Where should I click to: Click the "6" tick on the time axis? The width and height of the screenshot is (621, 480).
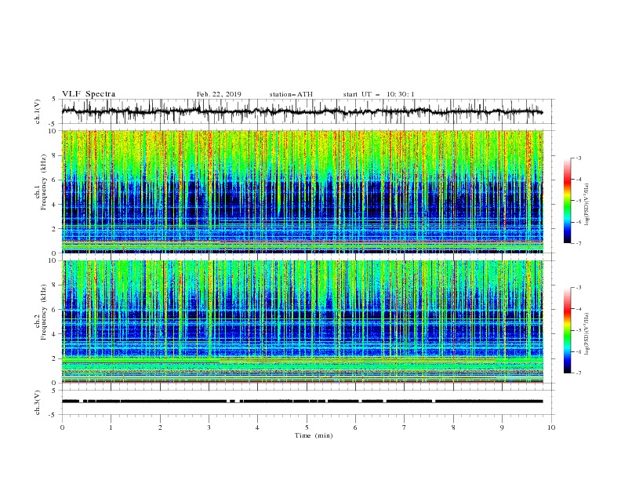click(x=355, y=427)
